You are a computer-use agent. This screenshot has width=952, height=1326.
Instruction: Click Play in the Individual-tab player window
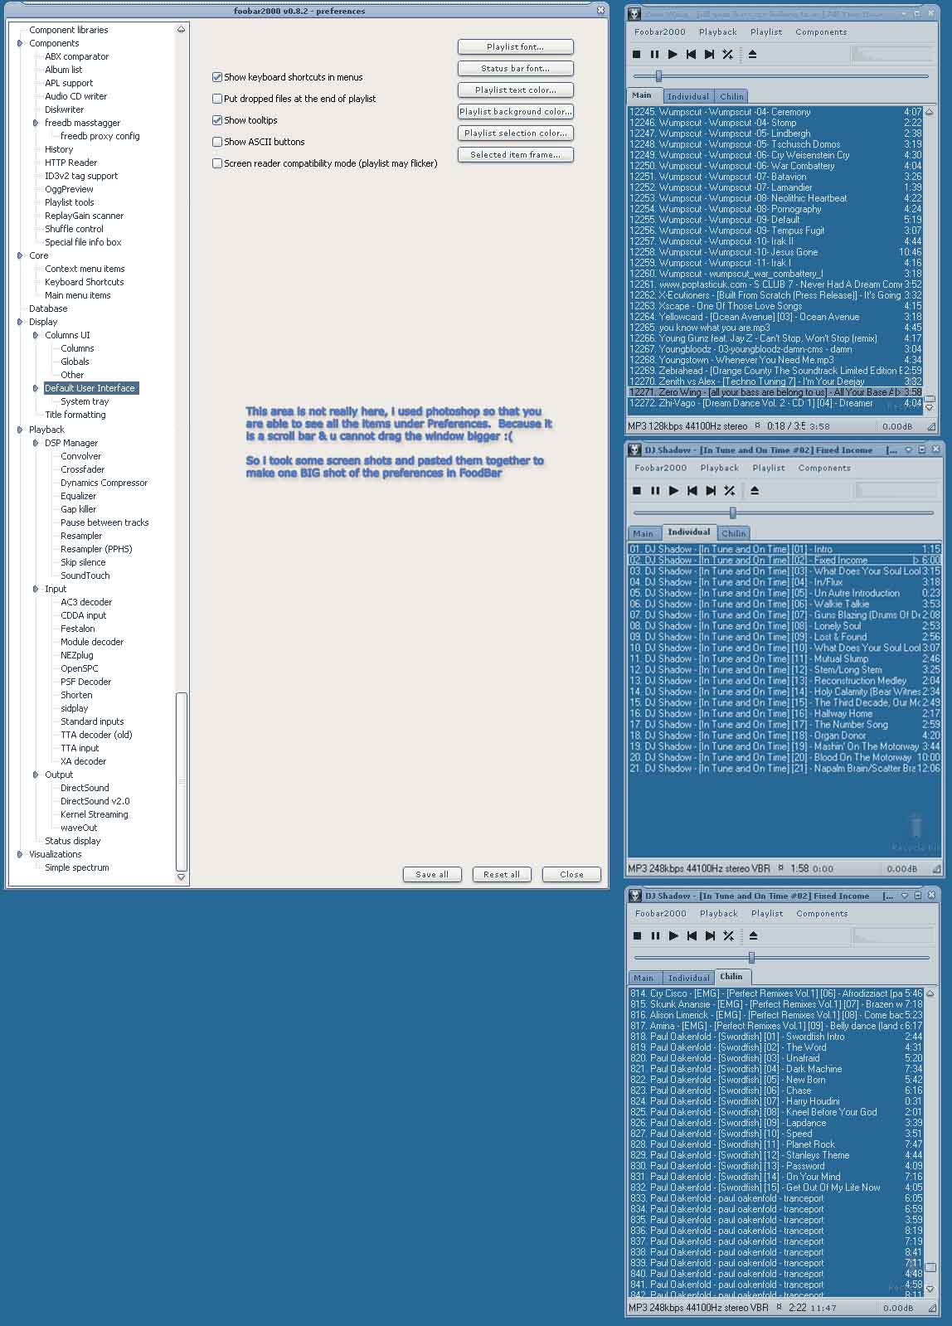(673, 491)
